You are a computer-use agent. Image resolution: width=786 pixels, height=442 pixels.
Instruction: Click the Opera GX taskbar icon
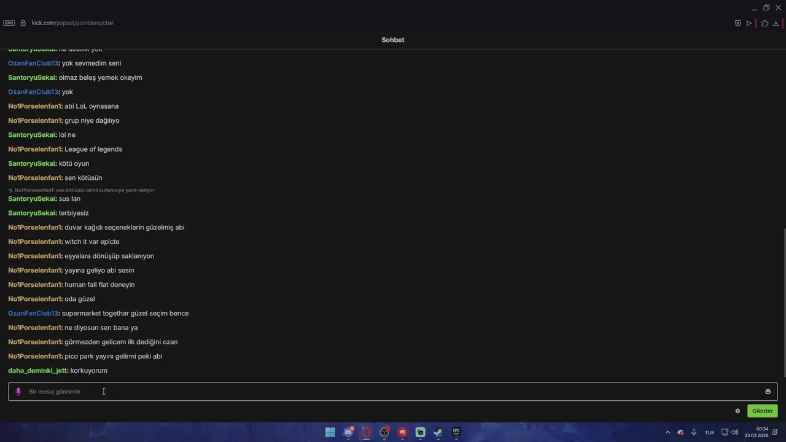tap(367, 432)
